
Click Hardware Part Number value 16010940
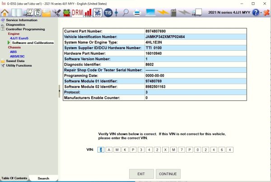(x=154, y=53)
